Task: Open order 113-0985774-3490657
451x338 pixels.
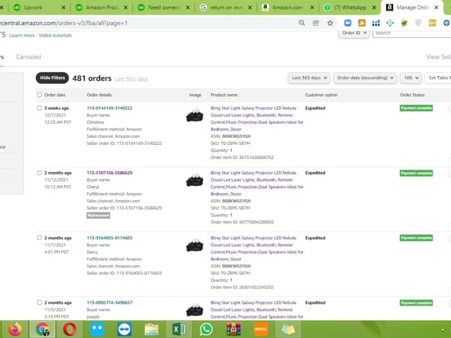Action: pos(110,302)
